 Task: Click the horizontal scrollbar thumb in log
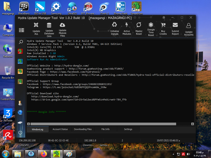(103, 124)
